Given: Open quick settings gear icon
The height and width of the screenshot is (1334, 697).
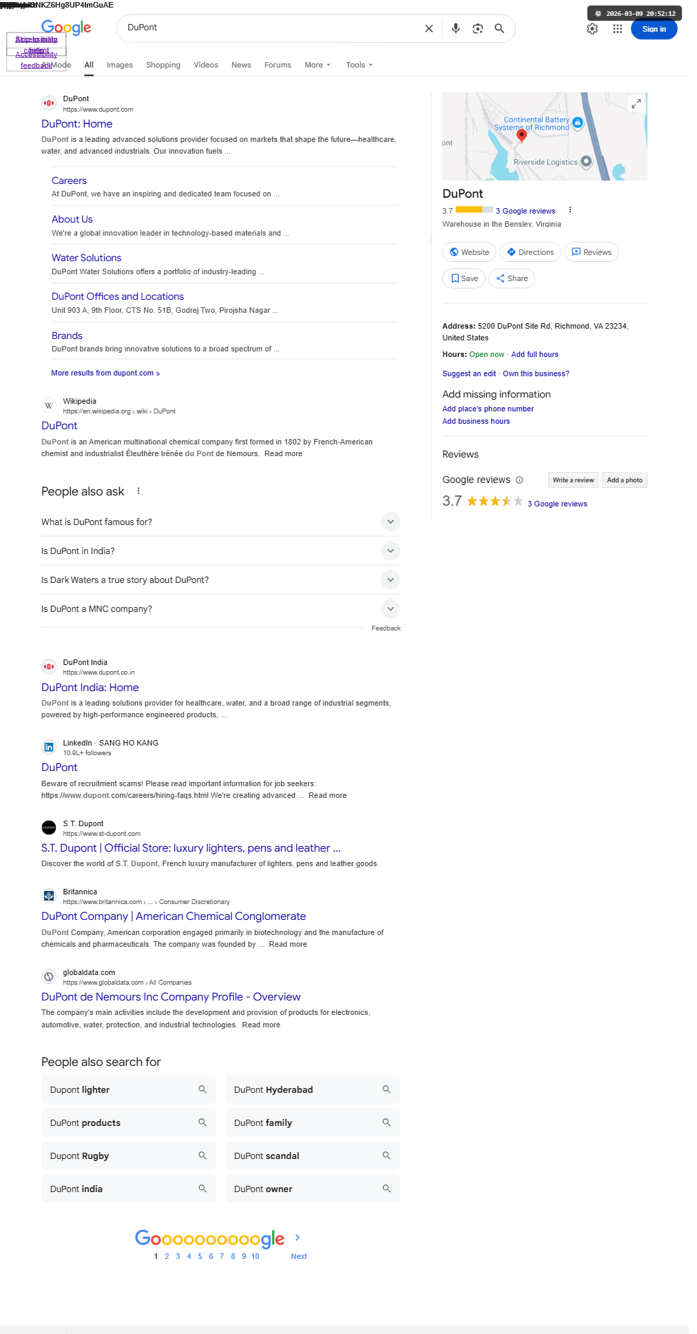Looking at the screenshot, I should pyautogui.click(x=592, y=29).
